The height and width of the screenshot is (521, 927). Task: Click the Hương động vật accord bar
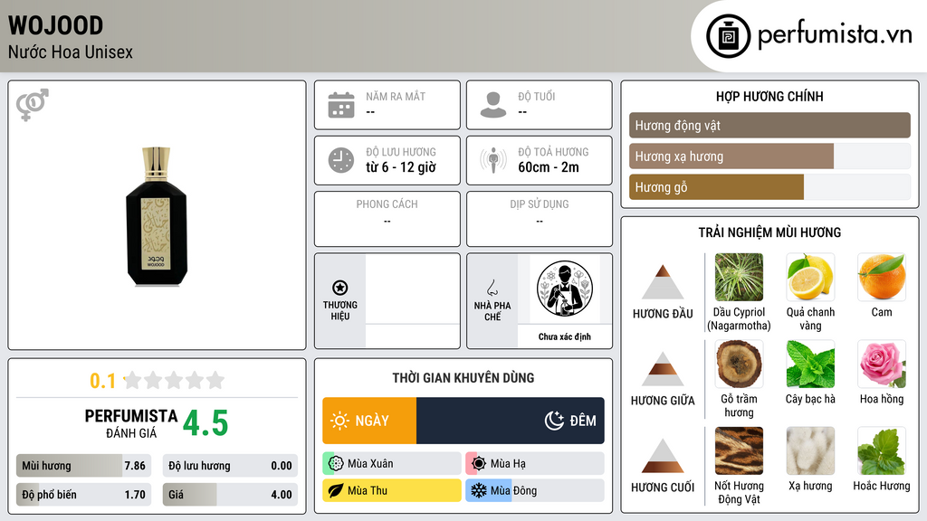tap(769, 125)
